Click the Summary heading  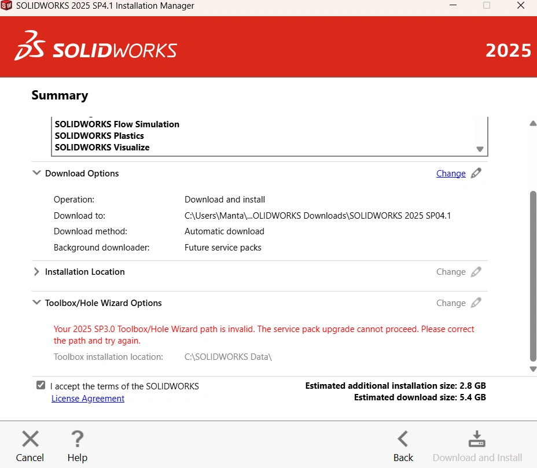click(60, 95)
